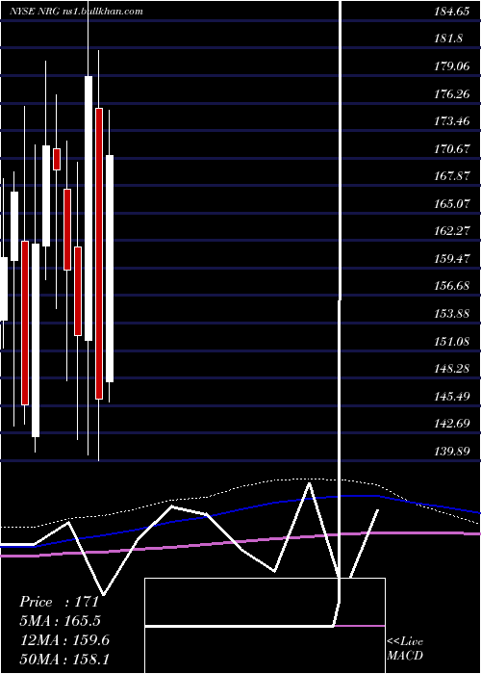This screenshot has height=674, width=481.
Task: Click the 142.69 price axis label
Action: tap(451, 424)
